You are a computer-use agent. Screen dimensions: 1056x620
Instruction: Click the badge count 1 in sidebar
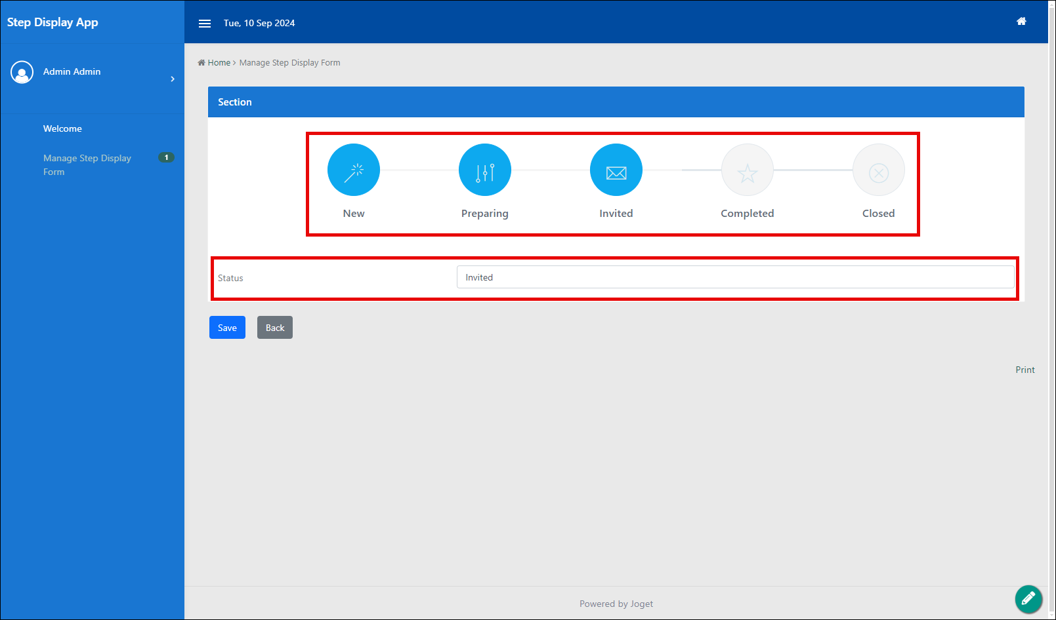[x=167, y=157]
